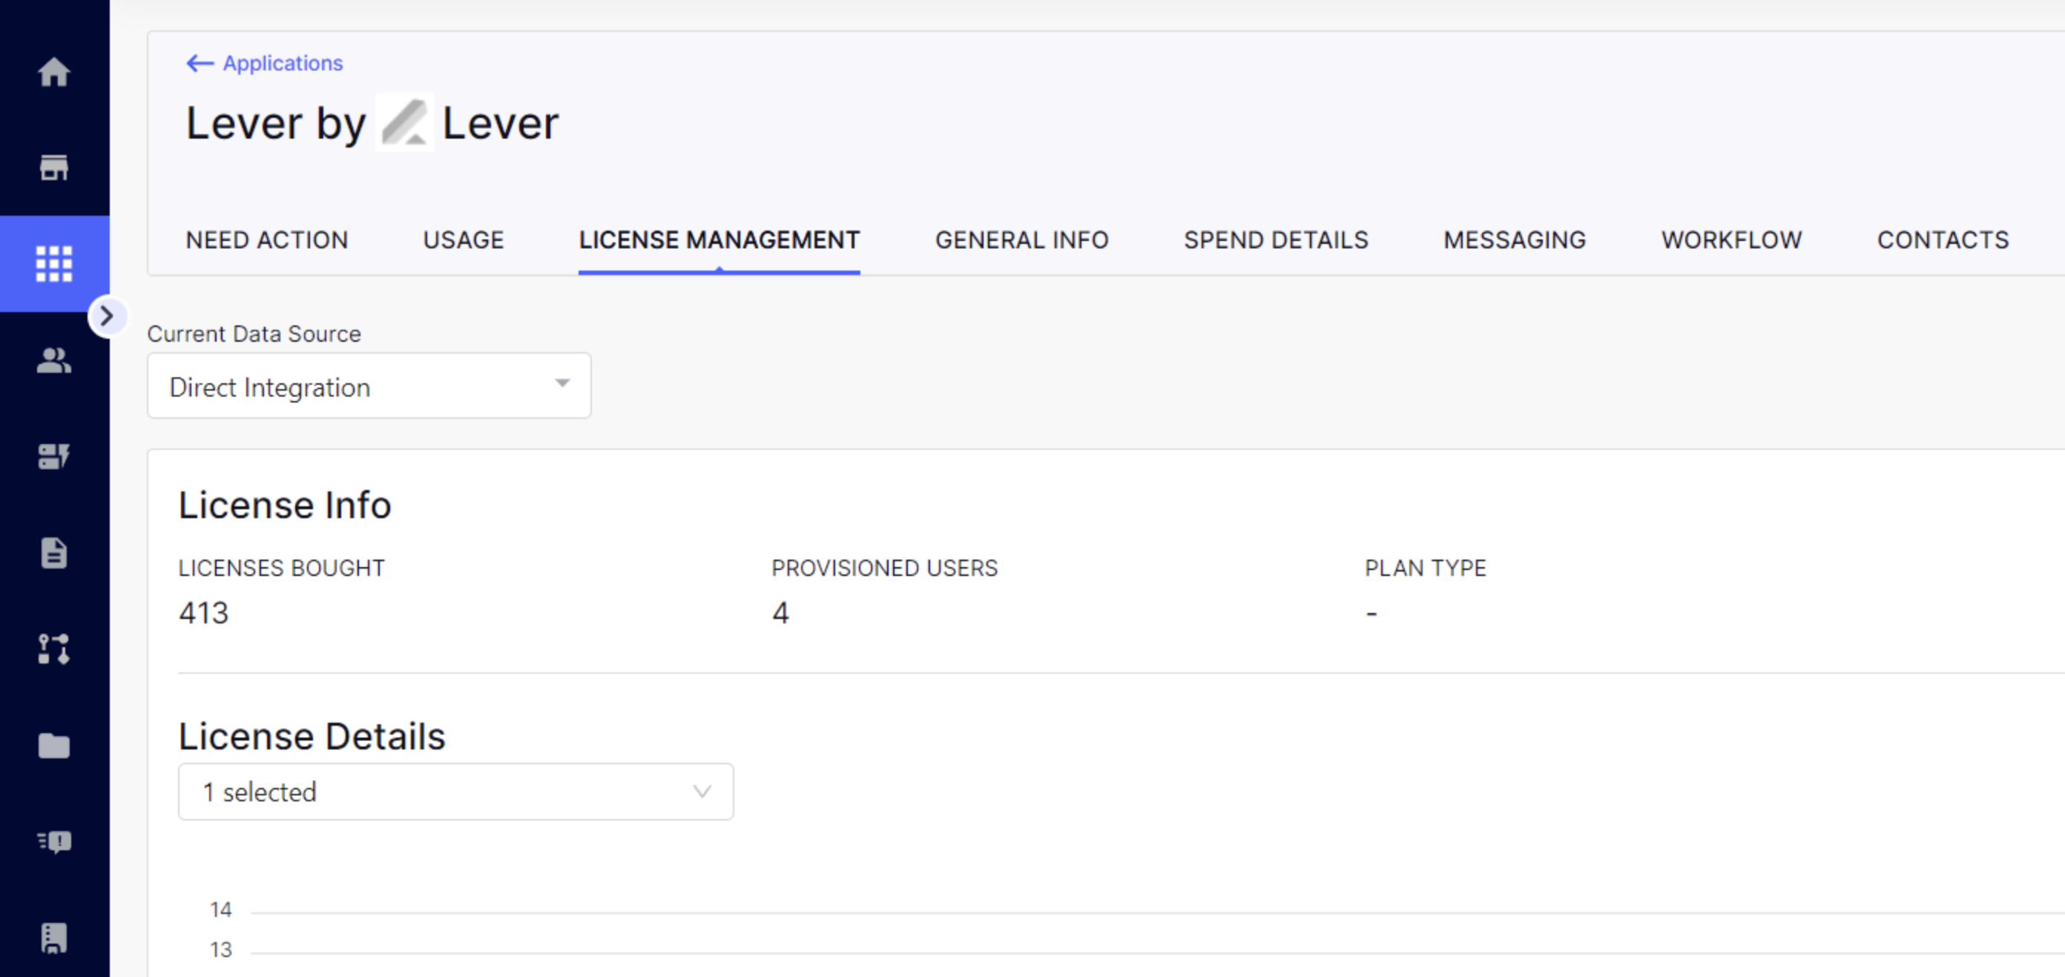Click the Applications grid icon in sidebar
The width and height of the screenshot is (2065, 977).
(x=54, y=265)
